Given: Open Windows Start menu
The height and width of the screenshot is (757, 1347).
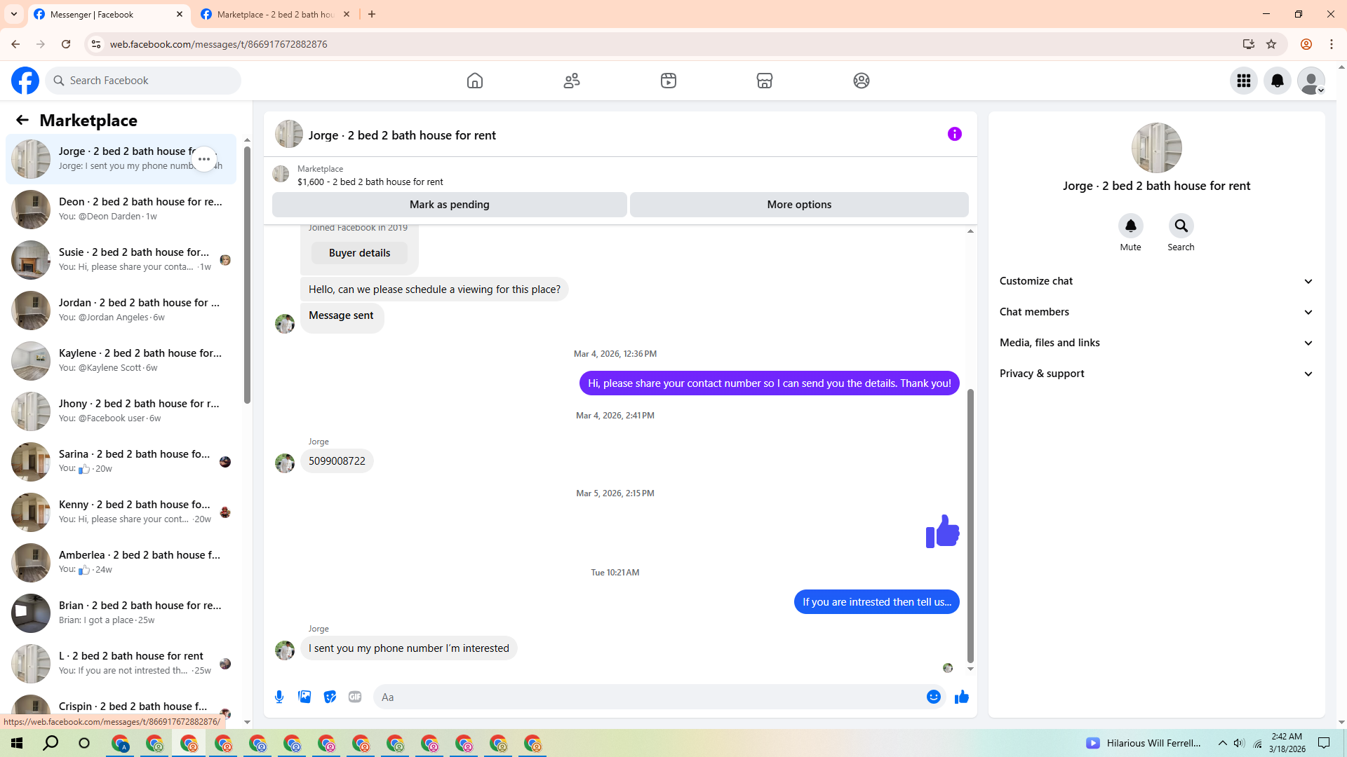Looking at the screenshot, I should click(17, 743).
